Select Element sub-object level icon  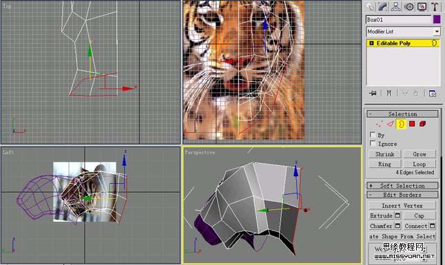(422, 124)
